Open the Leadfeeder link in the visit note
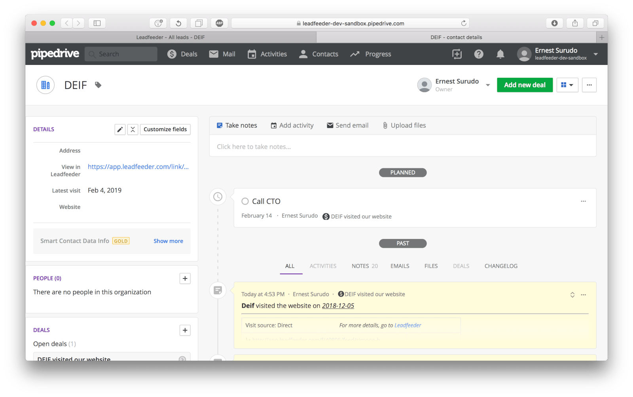 click(407, 325)
